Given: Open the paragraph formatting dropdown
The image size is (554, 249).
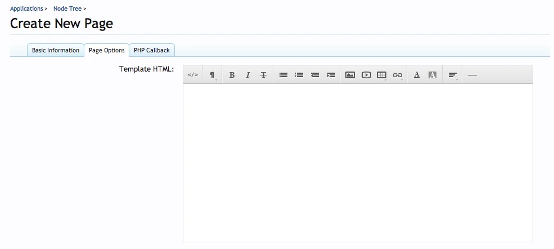Looking at the screenshot, I should pos(212,75).
